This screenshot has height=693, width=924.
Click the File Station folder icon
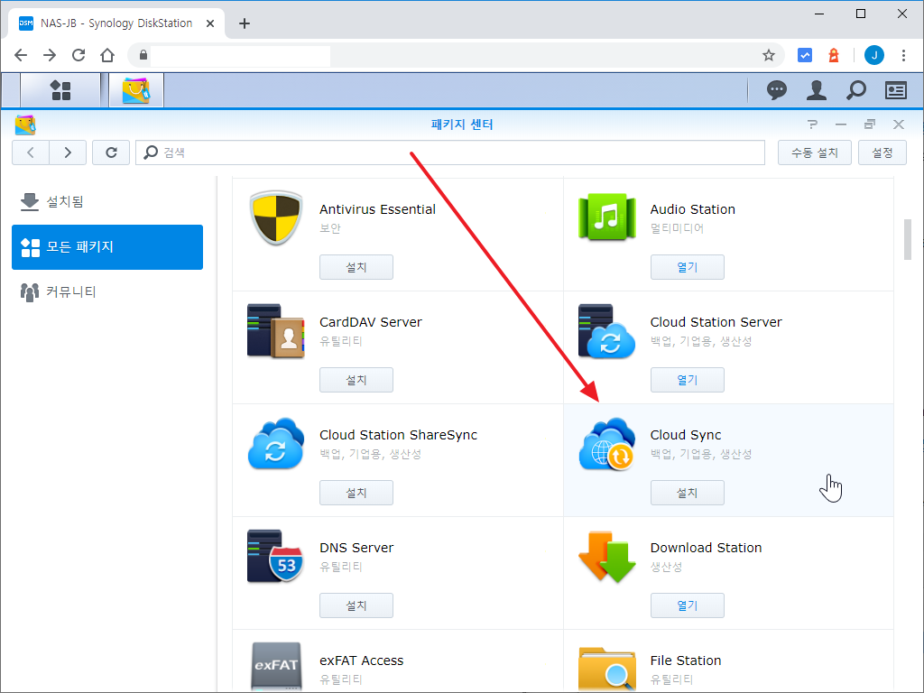coord(607,669)
